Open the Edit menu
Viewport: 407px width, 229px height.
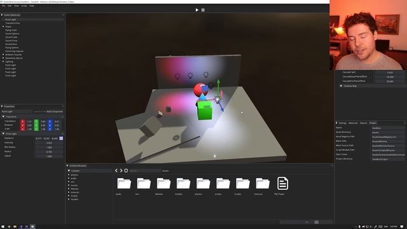click(10, 6)
